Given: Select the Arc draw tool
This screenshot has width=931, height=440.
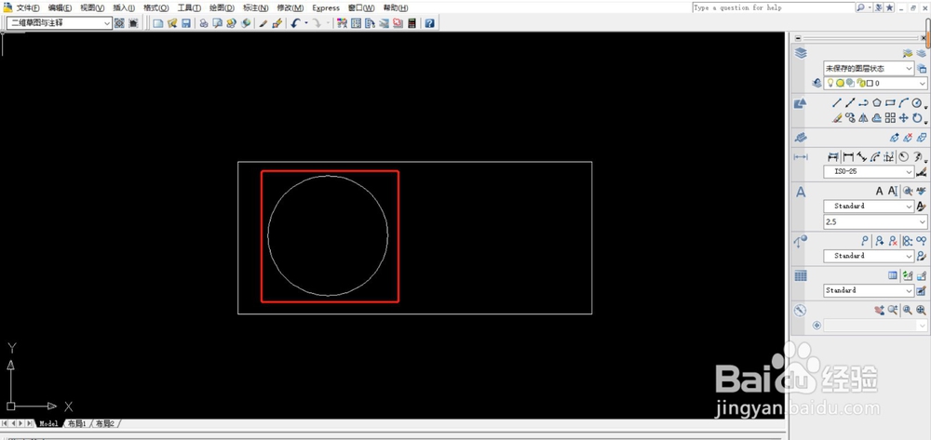Looking at the screenshot, I should (903, 103).
